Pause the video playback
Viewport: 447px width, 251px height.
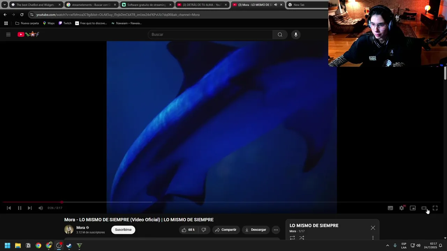pos(20,208)
